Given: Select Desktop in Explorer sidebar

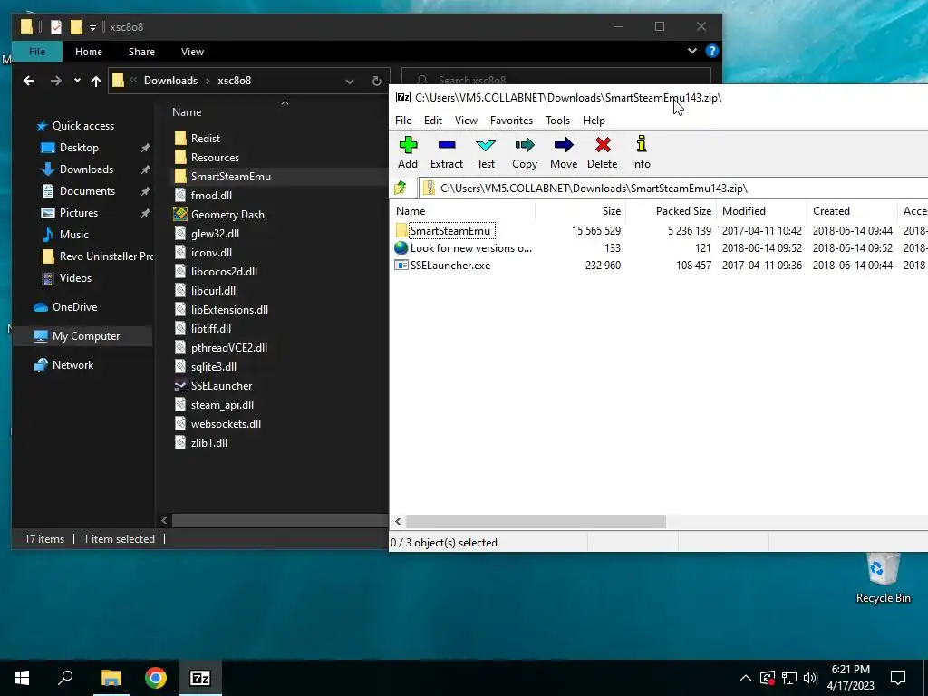Looking at the screenshot, I should point(79,148).
